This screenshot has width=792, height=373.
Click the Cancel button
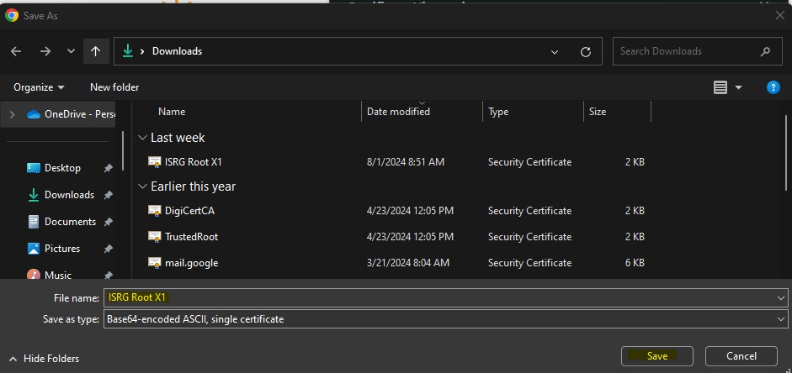741,356
